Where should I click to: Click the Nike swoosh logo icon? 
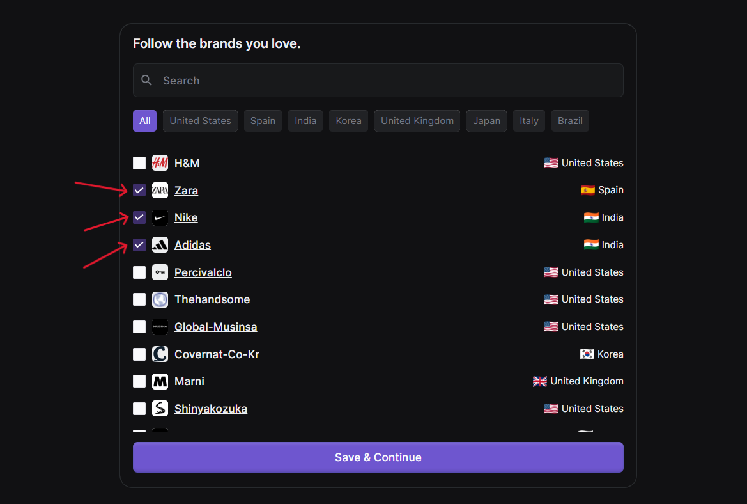160,217
